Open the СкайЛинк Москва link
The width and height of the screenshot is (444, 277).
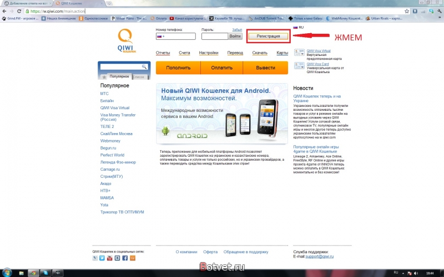[x=116, y=134]
